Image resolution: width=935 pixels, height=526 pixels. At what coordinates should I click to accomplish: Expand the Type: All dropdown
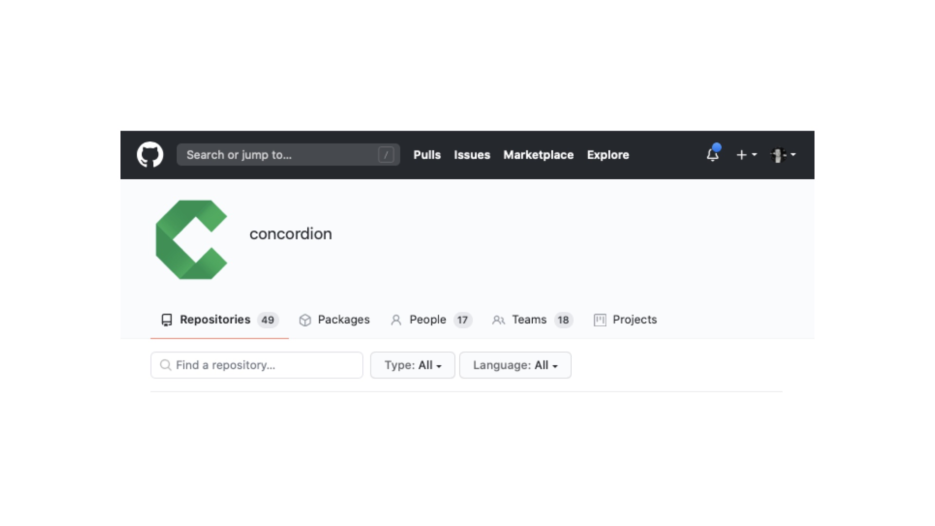click(x=412, y=365)
